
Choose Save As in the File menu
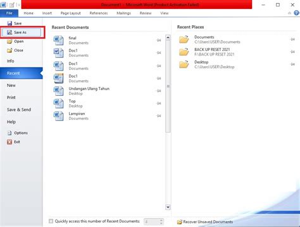click(22, 32)
